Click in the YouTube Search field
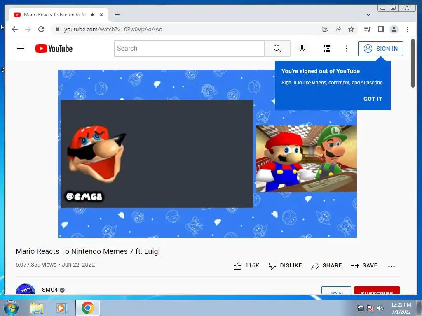Image resolution: width=422 pixels, height=316 pixels. click(x=189, y=49)
